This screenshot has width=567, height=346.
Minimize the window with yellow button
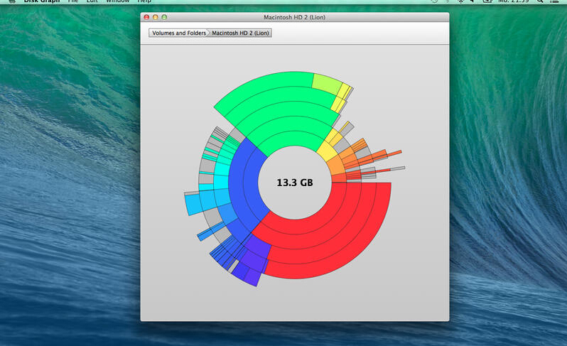tap(156, 17)
